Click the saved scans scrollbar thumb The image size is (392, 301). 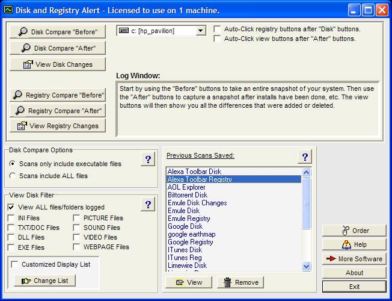pyautogui.click(x=306, y=203)
